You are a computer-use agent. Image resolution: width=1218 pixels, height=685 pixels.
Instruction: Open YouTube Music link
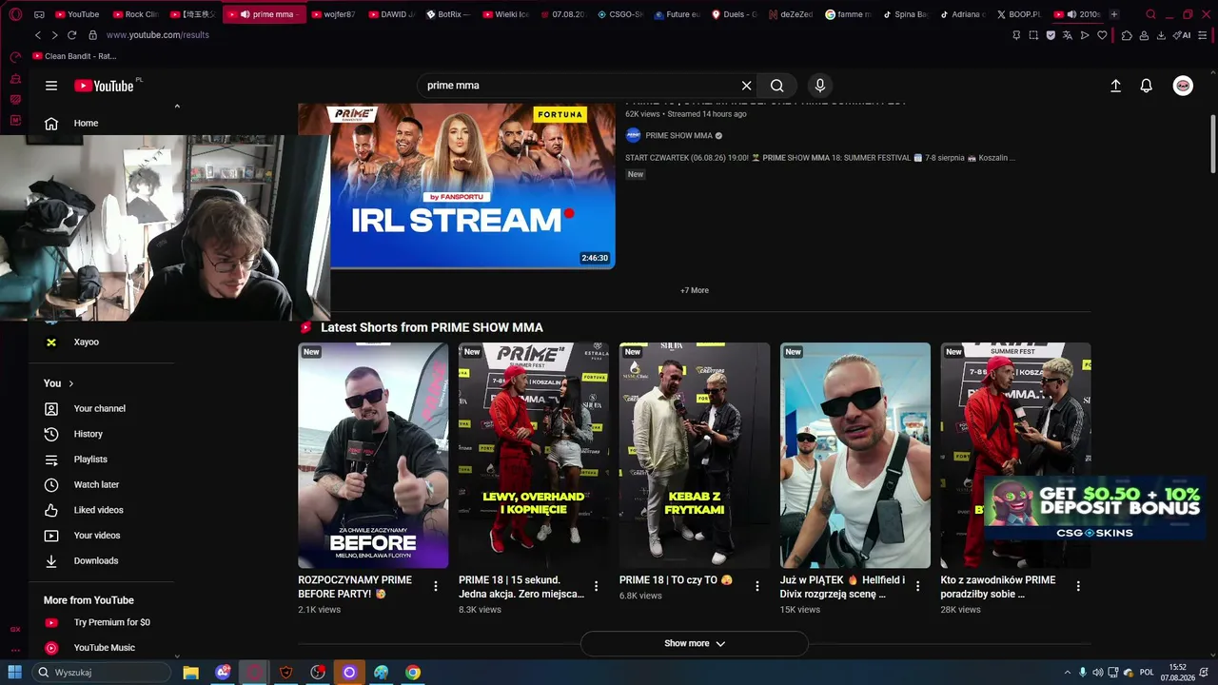tap(105, 648)
